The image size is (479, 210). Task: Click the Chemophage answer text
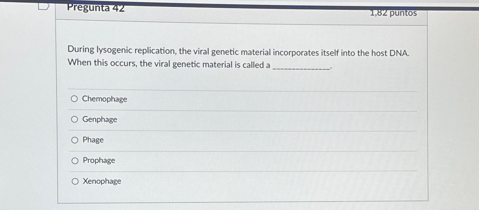click(x=104, y=99)
